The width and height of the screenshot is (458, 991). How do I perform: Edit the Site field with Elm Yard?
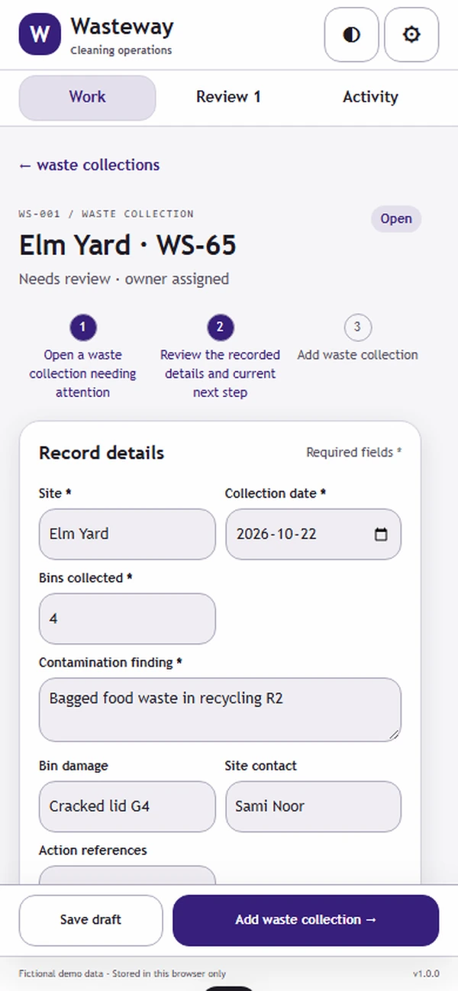pyautogui.click(x=127, y=534)
